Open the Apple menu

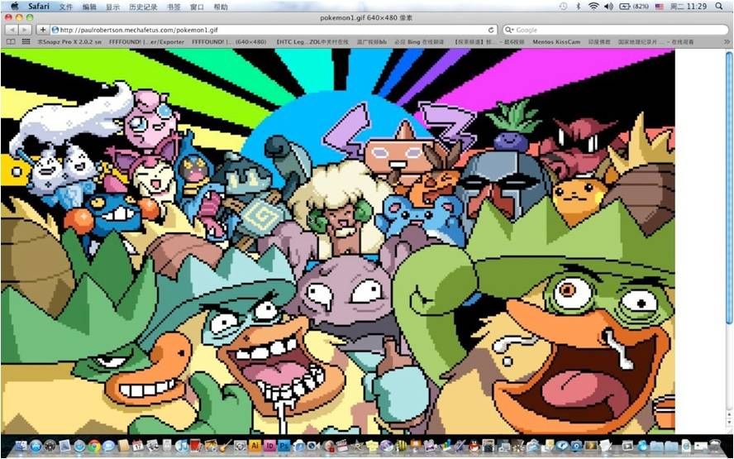pyautogui.click(x=14, y=7)
